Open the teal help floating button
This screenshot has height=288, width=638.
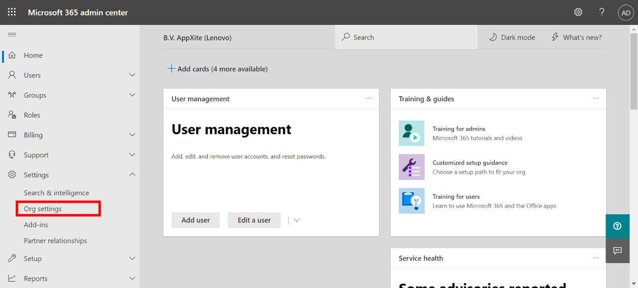point(618,226)
